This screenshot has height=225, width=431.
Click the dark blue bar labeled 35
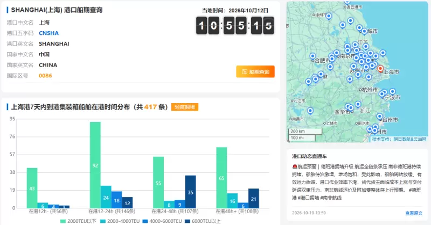click(191, 192)
